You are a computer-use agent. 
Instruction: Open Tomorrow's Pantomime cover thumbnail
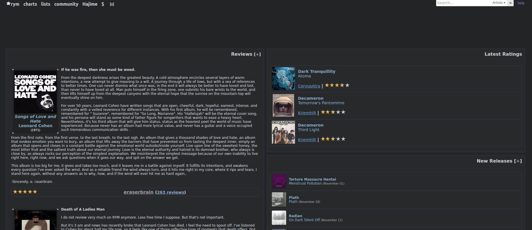click(283, 105)
